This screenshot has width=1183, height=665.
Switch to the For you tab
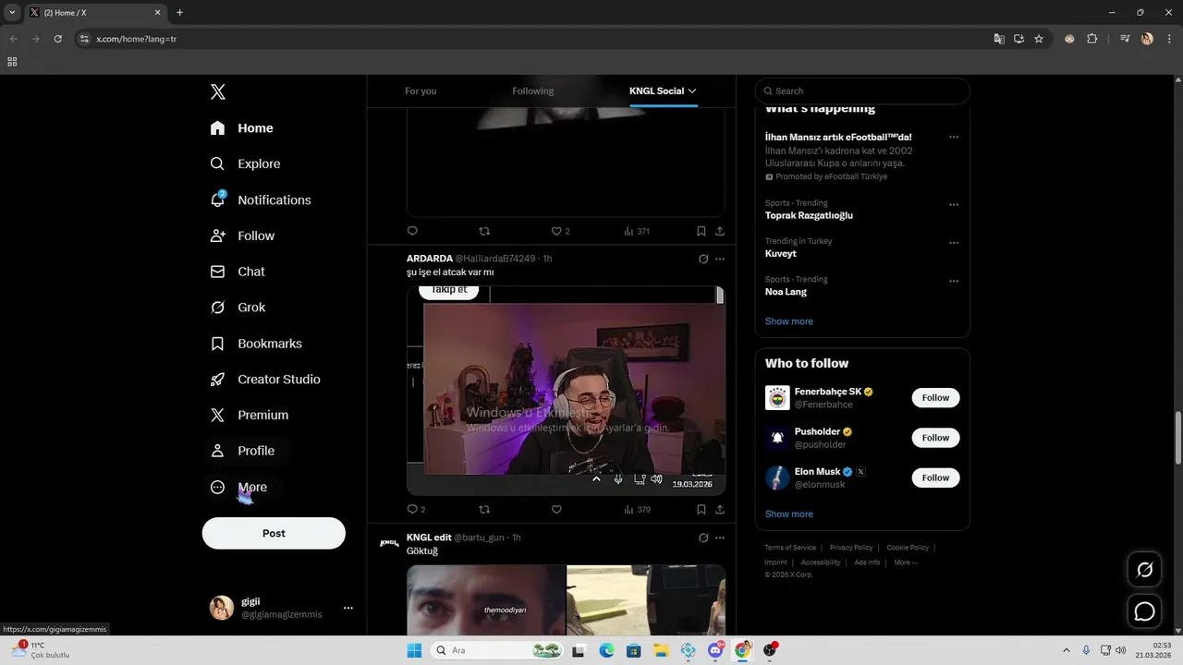421,91
